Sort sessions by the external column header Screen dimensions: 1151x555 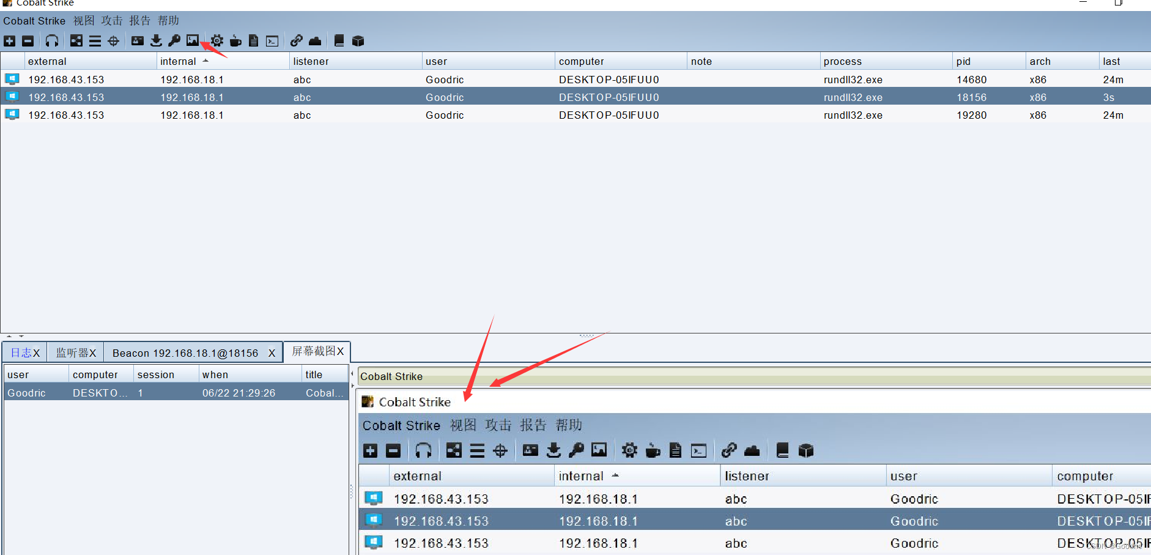(x=91, y=61)
